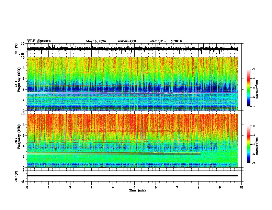Click the "4" tick on ch.2 frequency axis
This screenshot has height=210, width=272.
click(x=24, y=146)
